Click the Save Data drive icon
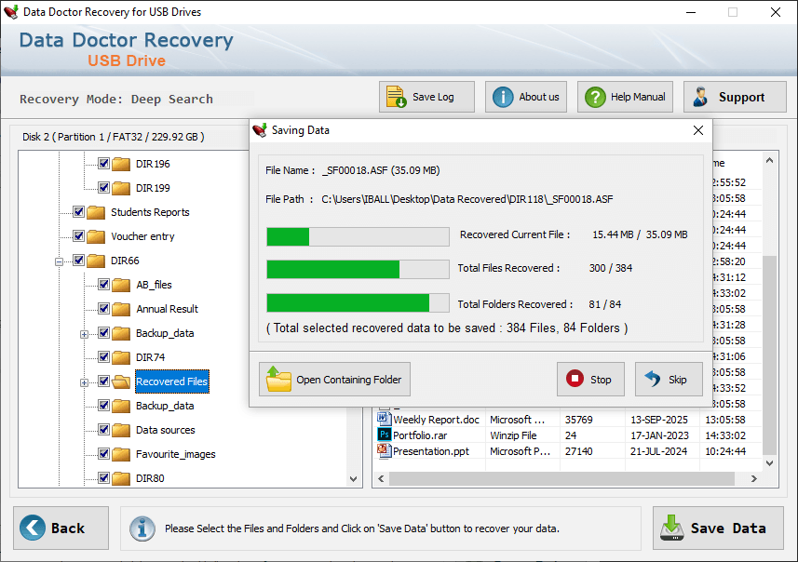This screenshot has height=562, width=798. tap(671, 528)
